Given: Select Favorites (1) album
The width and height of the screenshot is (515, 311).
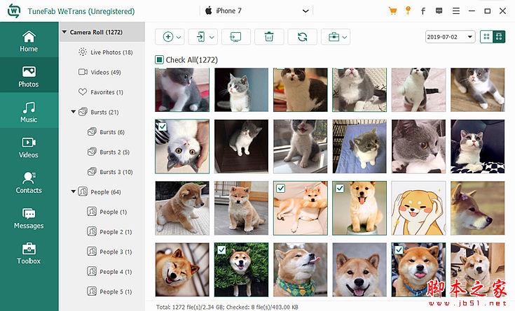Looking at the screenshot, I should click(x=100, y=92).
